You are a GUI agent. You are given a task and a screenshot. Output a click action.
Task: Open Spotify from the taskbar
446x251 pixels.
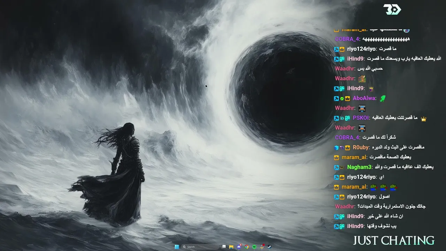[254, 247]
